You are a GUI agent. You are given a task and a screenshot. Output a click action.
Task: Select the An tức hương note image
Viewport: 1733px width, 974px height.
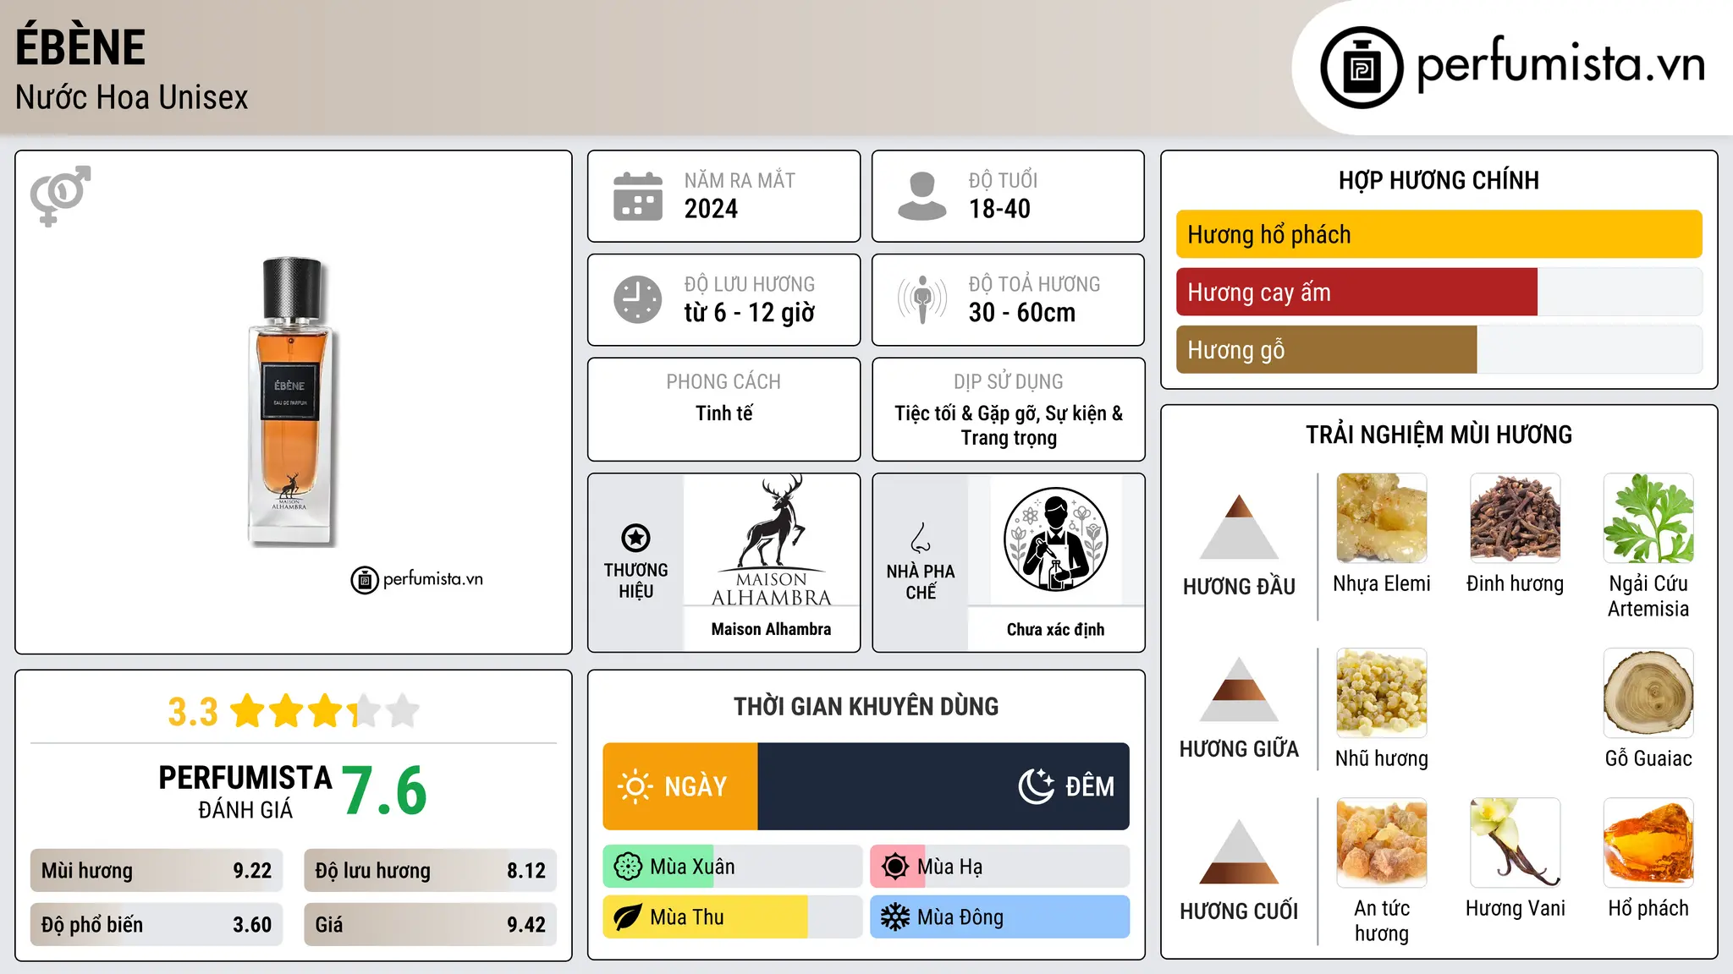[1381, 843]
